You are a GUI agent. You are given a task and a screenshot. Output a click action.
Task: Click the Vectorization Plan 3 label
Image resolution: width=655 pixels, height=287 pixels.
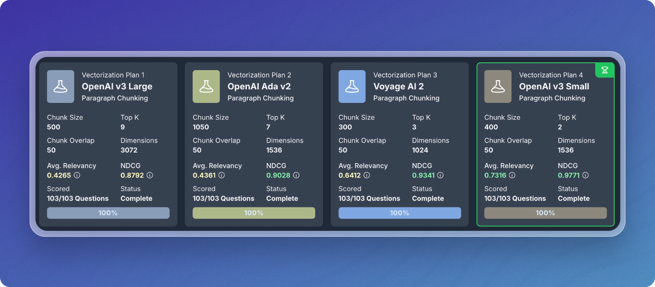pos(405,75)
